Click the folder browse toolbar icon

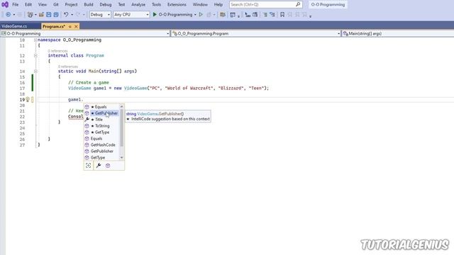(222, 14)
